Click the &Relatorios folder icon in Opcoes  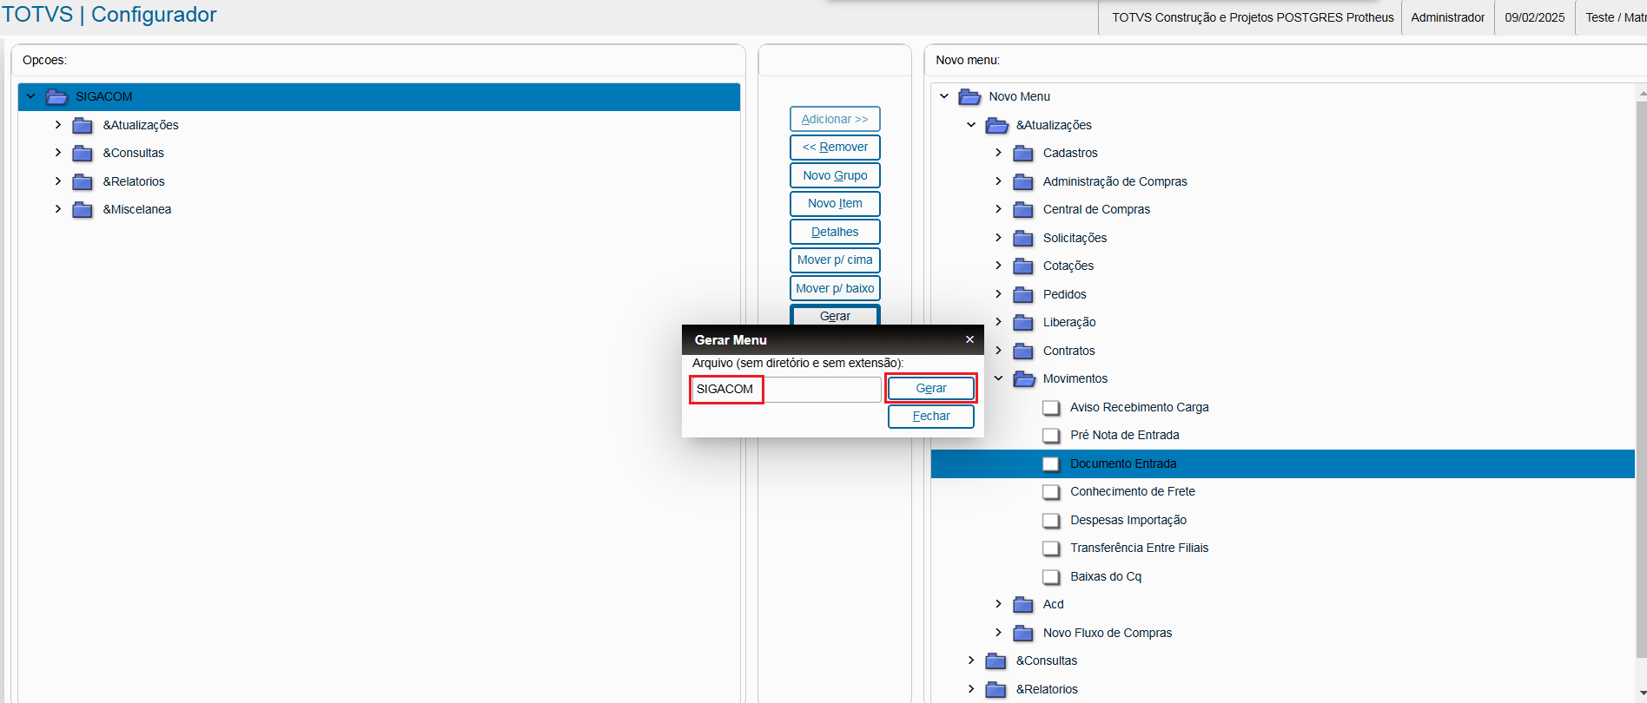[83, 182]
